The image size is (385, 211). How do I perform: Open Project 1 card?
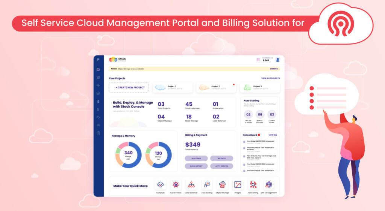(x=172, y=87)
